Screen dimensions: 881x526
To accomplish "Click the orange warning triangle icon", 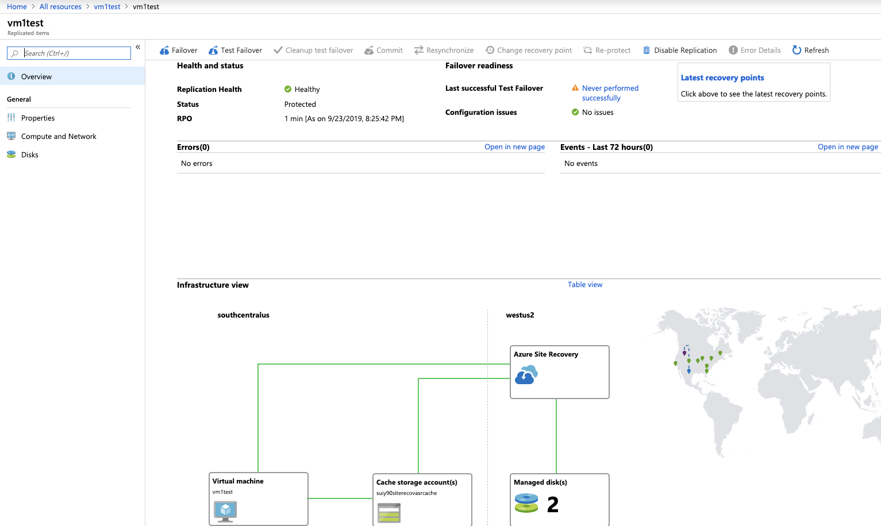I will pyautogui.click(x=575, y=88).
